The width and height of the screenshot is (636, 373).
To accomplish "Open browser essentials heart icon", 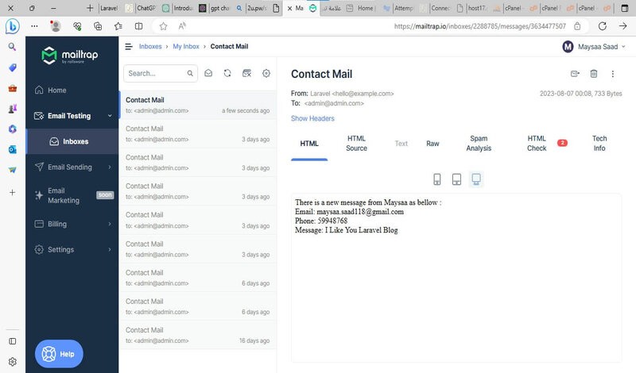I will click(x=77, y=26).
